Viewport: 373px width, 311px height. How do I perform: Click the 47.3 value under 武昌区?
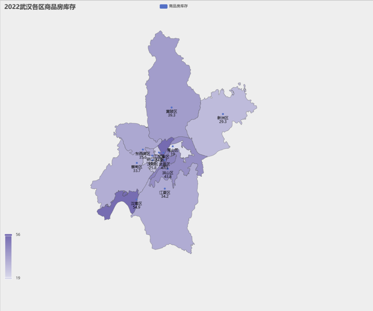(164, 168)
